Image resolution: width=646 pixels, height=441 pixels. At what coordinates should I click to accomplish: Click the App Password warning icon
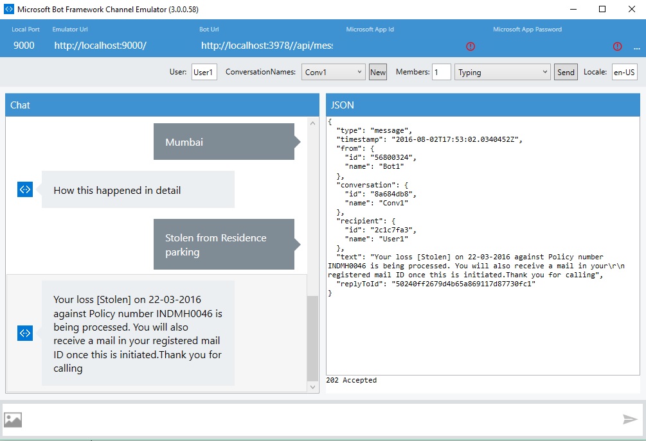[x=617, y=46]
